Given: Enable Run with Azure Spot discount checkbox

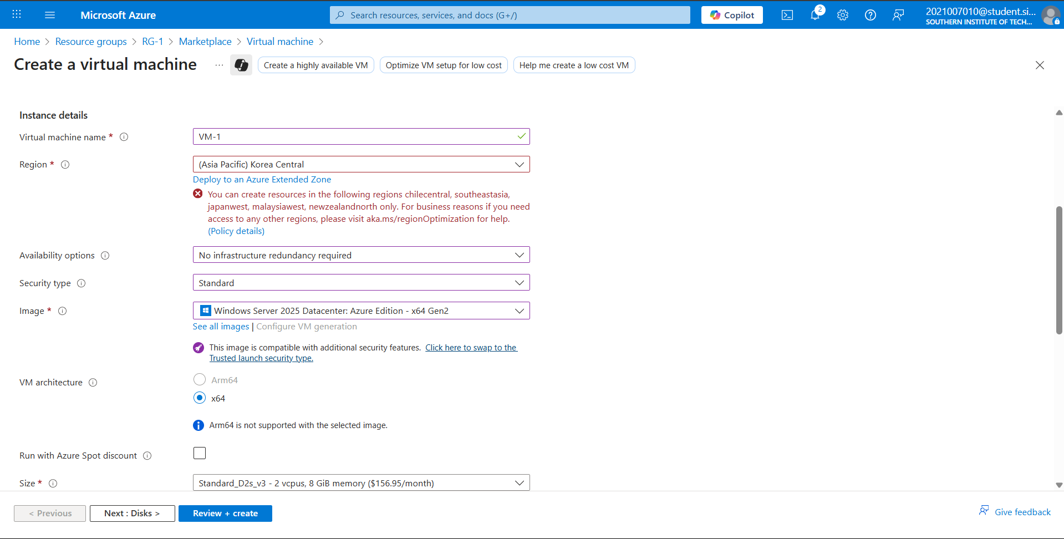Looking at the screenshot, I should coord(200,453).
